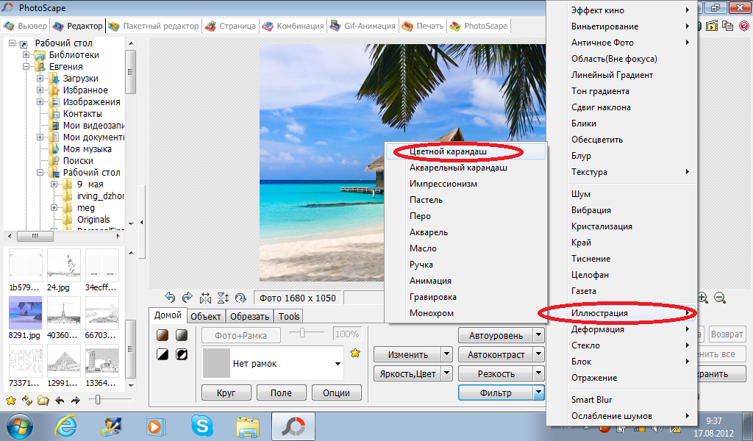Open the Изменить dropdown arrow
The image size is (753, 441).
(x=446, y=354)
